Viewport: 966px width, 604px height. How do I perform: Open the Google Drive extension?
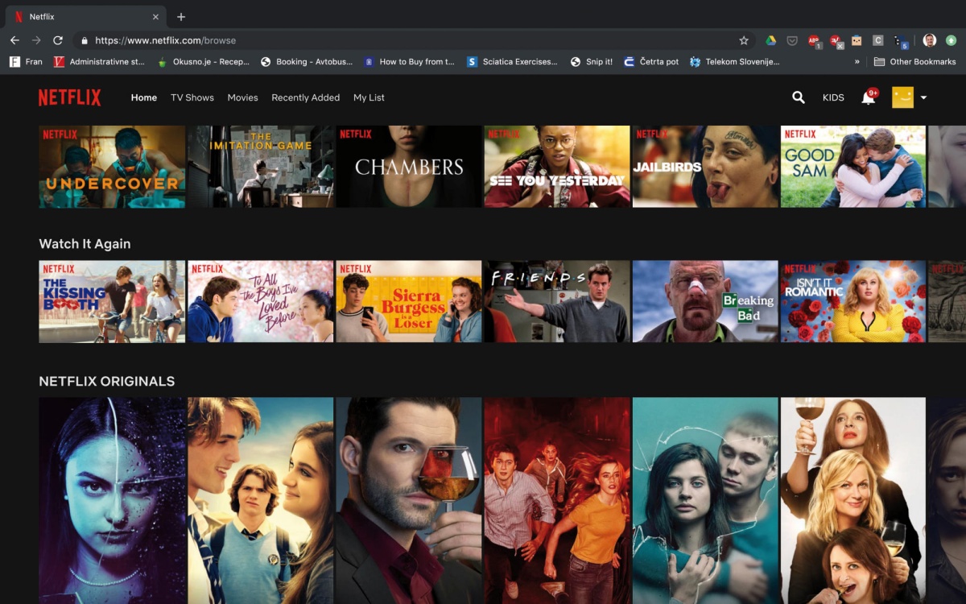(770, 40)
